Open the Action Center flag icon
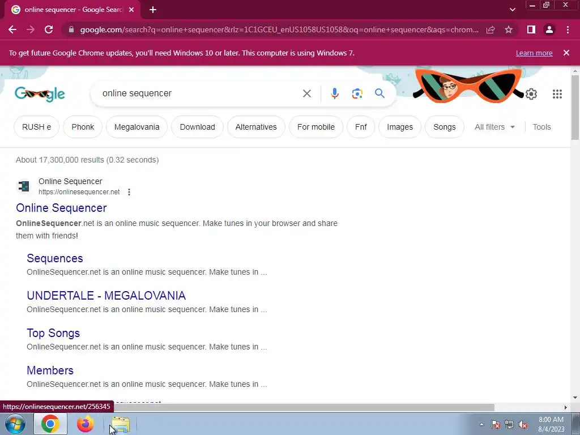580x435 pixels. [x=496, y=425]
